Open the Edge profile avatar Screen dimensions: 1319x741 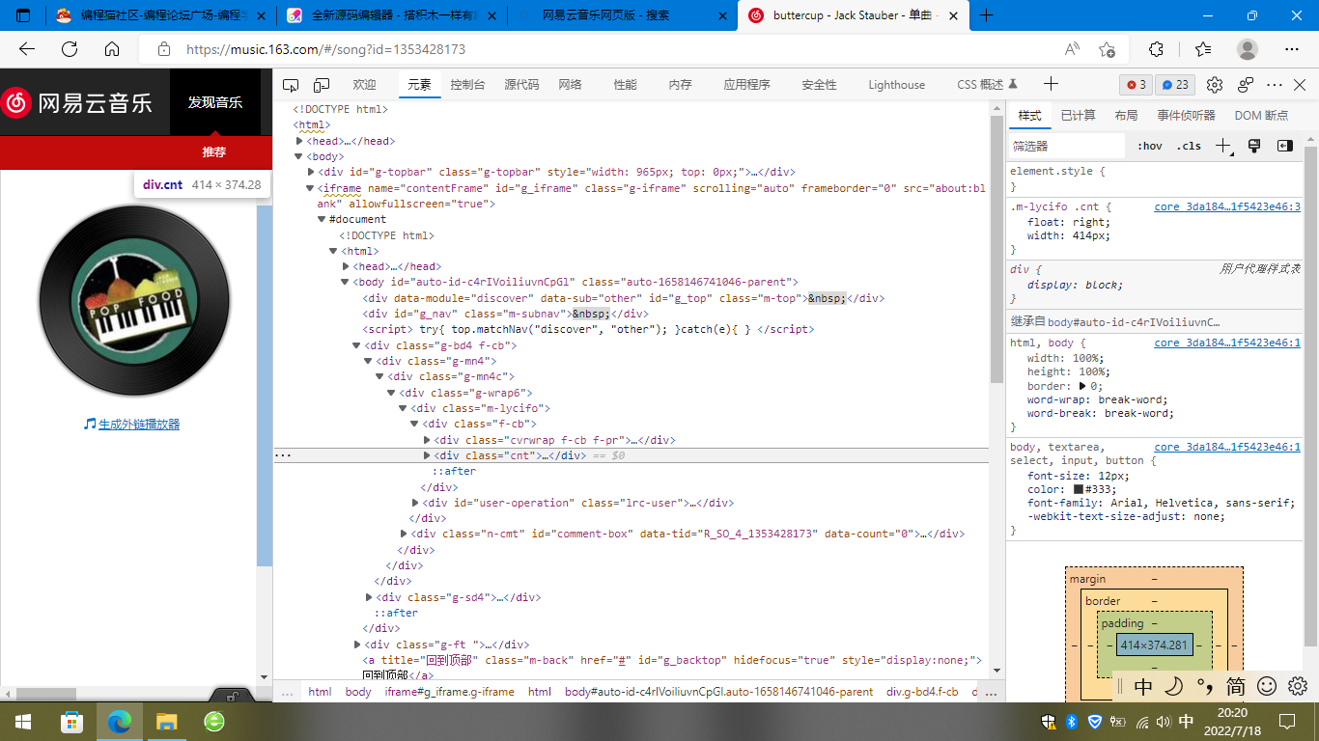1248,49
